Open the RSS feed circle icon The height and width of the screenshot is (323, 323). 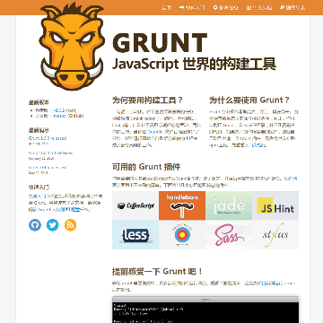point(70,225)
